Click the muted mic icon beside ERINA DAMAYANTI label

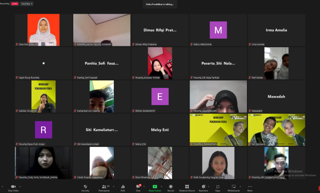point(133,111)
